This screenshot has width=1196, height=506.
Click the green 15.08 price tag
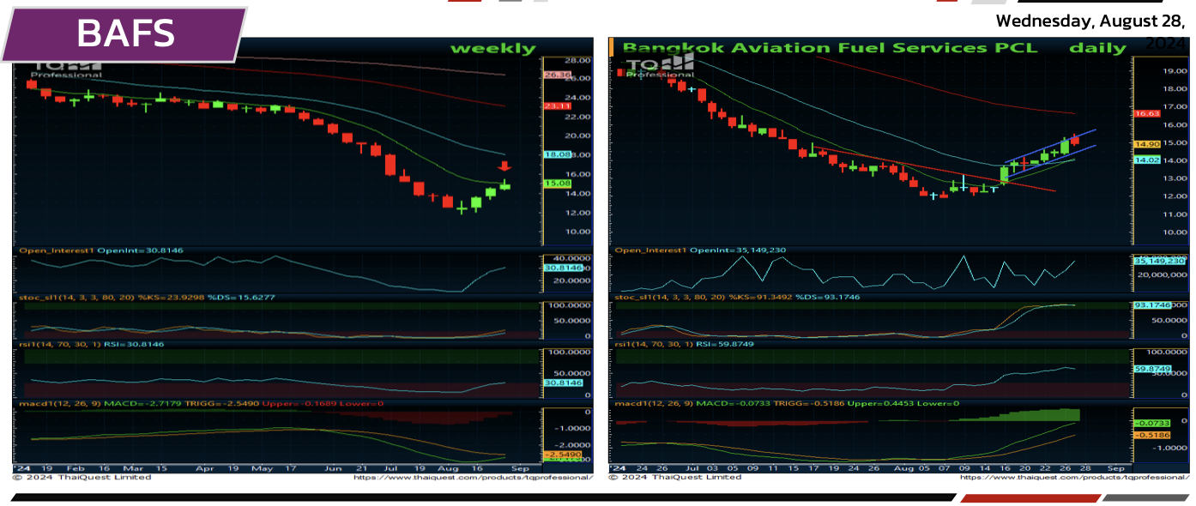[x=558, y=183]
